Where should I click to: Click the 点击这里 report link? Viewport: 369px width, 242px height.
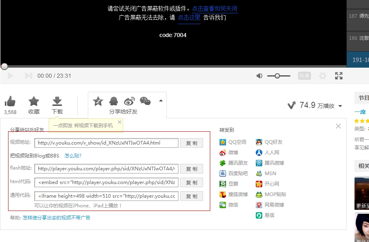pos(189,17)
